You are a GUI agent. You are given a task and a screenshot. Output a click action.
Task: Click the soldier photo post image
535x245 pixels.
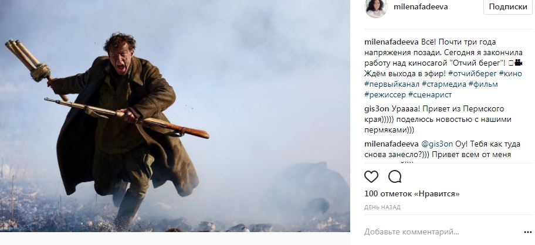point(175,116)
